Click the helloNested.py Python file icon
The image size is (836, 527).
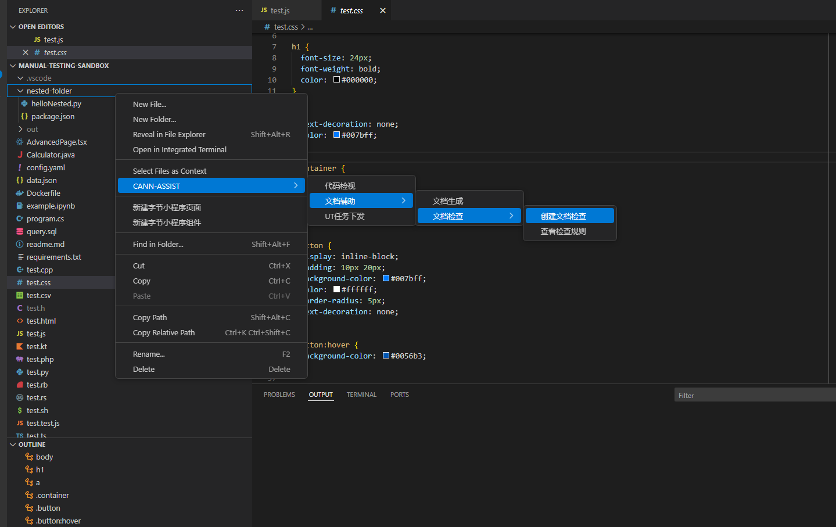[24, 103]
